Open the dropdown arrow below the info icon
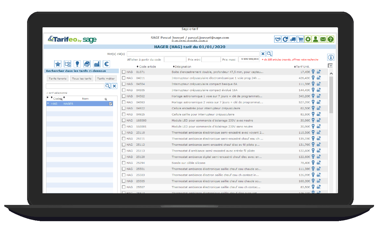 click(x=330, y=65)
